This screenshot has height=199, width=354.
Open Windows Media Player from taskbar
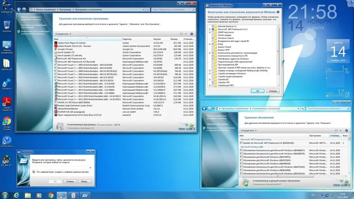pyautogui.click(x=39, y=195)
